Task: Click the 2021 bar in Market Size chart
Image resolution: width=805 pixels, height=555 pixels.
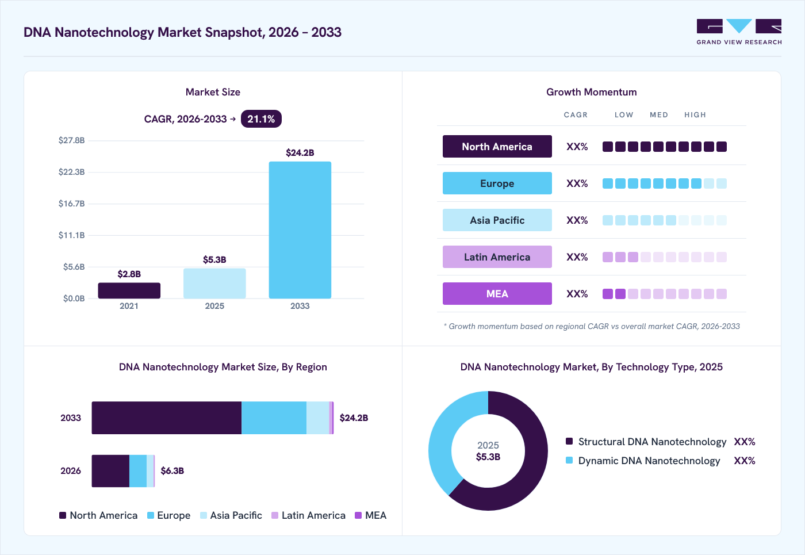Action: click(x=129, y=290)
